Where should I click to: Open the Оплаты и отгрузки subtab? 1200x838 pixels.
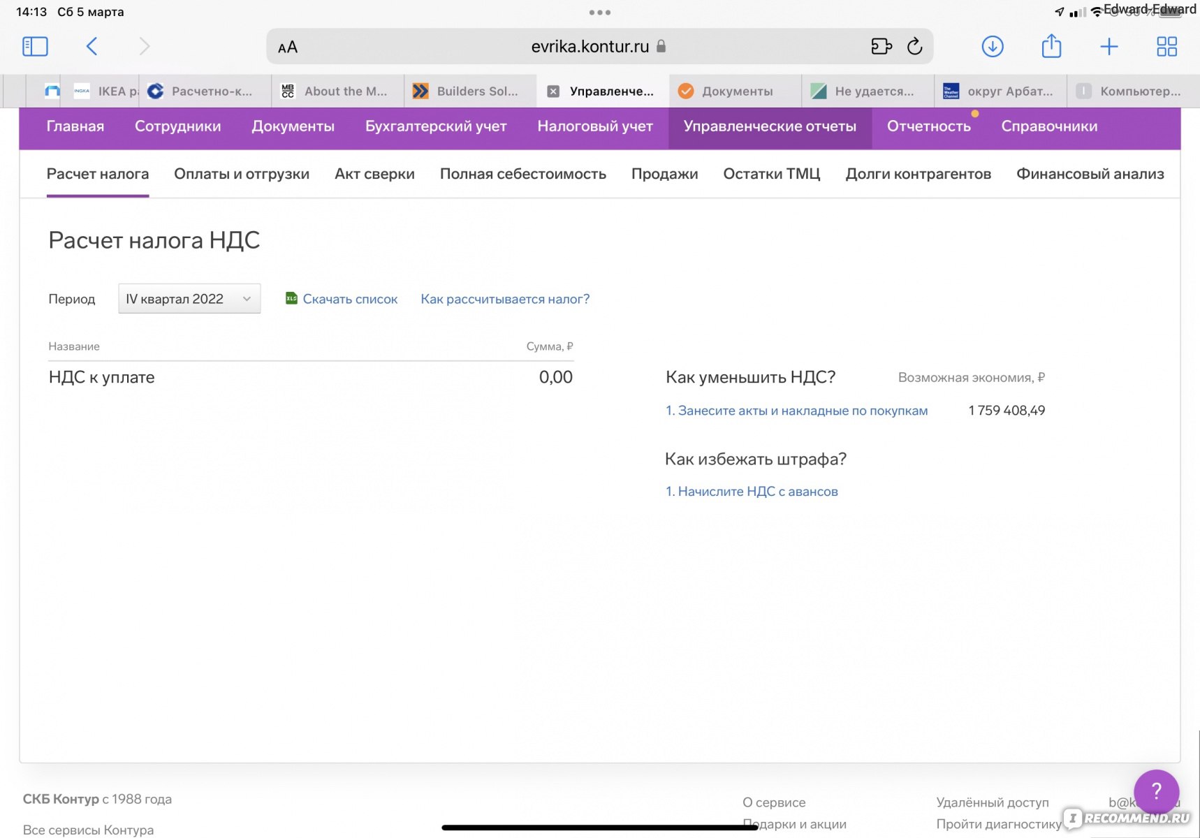click(x=242, y=174)
